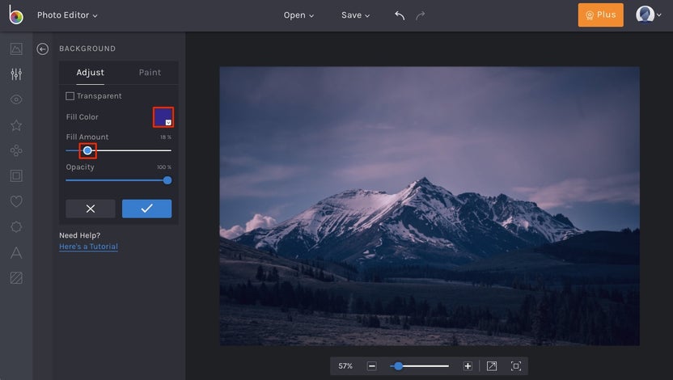Screen dimensions: 673x380
Task: Click the undo arrow
Action: coord(400,15)
